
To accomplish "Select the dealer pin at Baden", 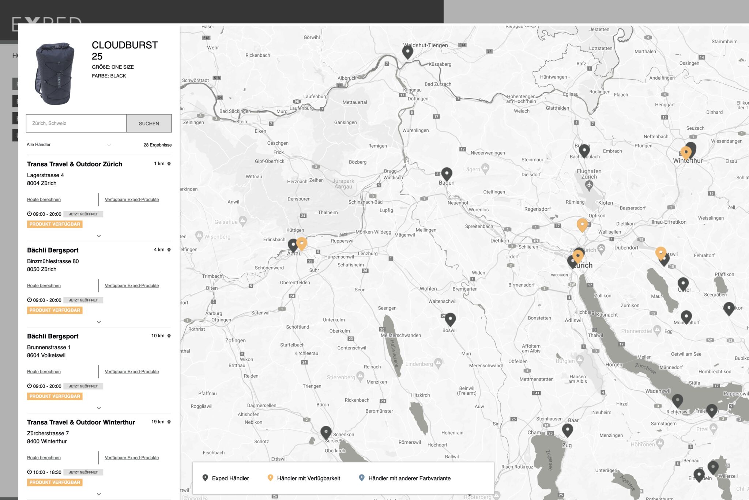I will click(447, 174).
